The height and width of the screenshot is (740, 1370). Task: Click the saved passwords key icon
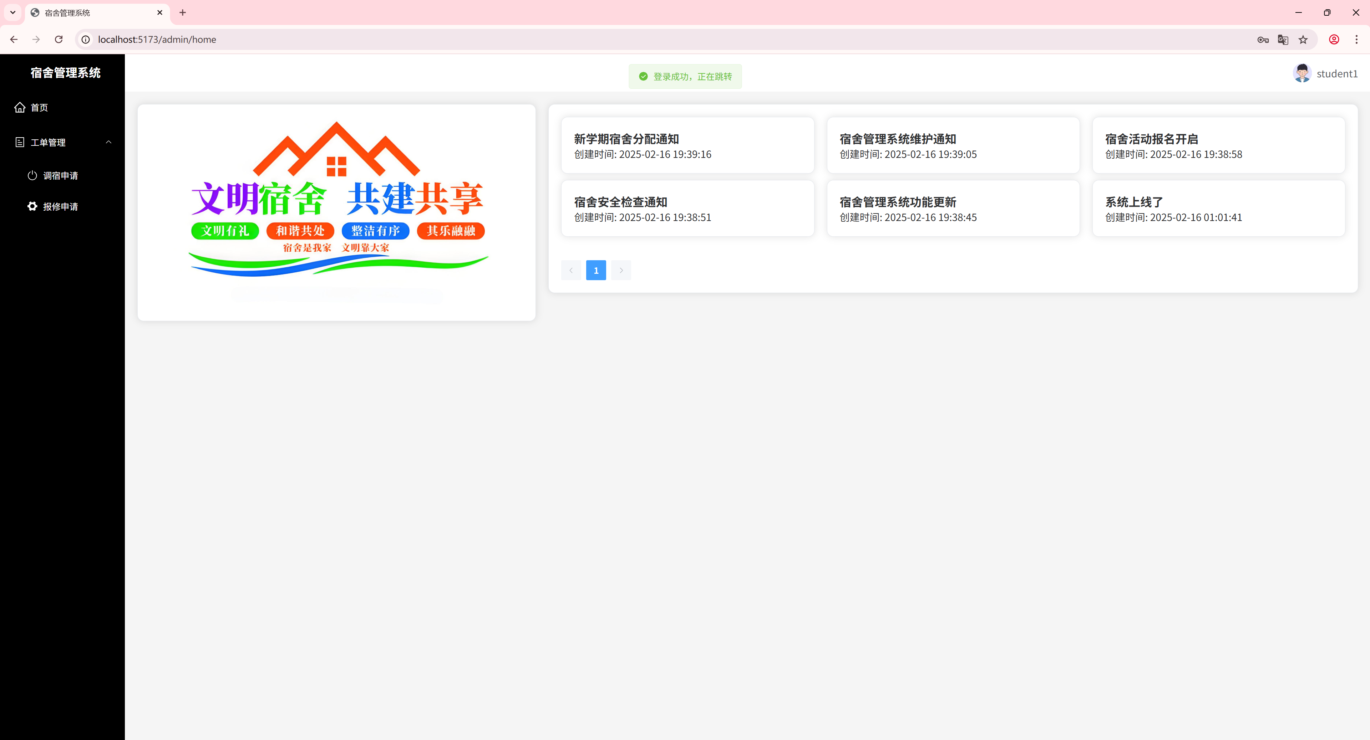point(1263,40)
